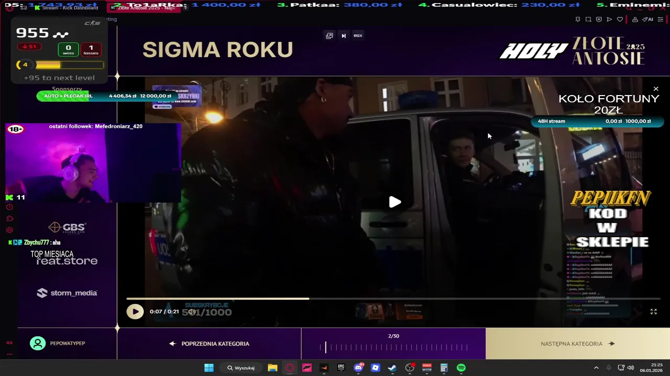Image resolution: width=670 pixels, height=376 pixels.
Task: Open Opera GX history clock icon in sidebar
Action: click(x=9, y=207)
